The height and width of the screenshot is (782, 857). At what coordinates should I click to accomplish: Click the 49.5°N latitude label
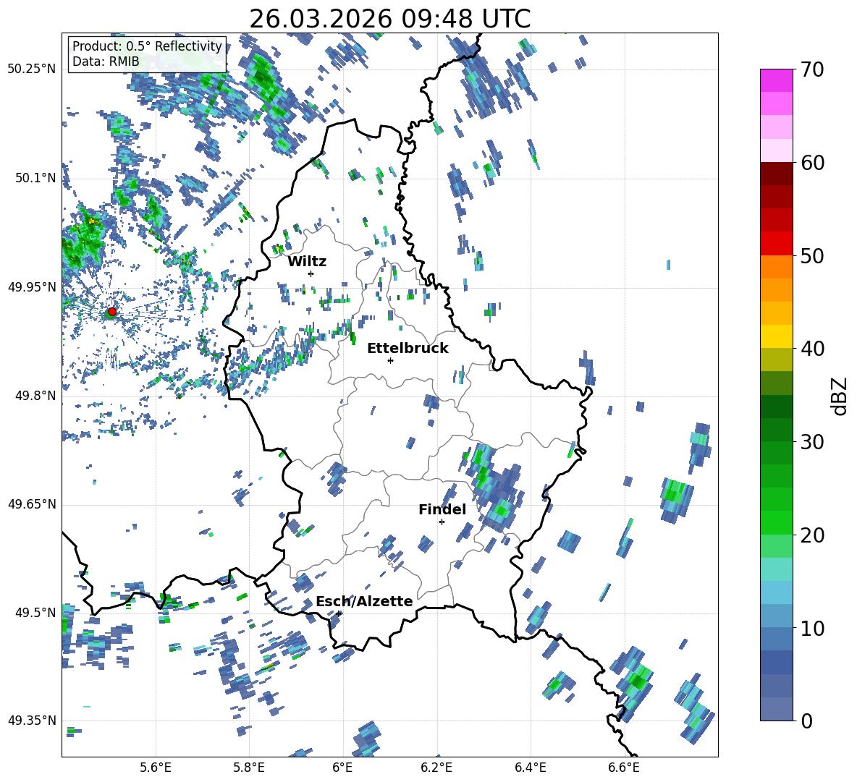(x=35, y=612)
